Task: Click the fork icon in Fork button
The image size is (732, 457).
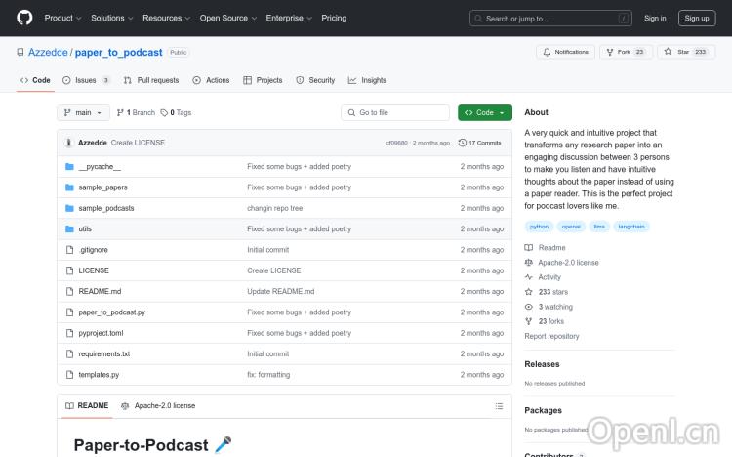Action: pos(610,52)
